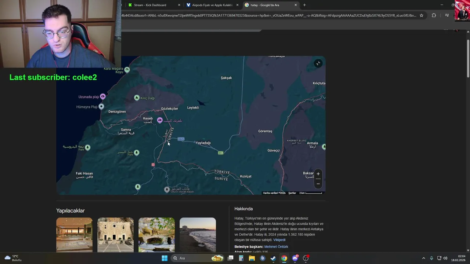The width and height of the screenshot is (470, 264).
Task: Open Task View from the taskbar
Action: 231,258
